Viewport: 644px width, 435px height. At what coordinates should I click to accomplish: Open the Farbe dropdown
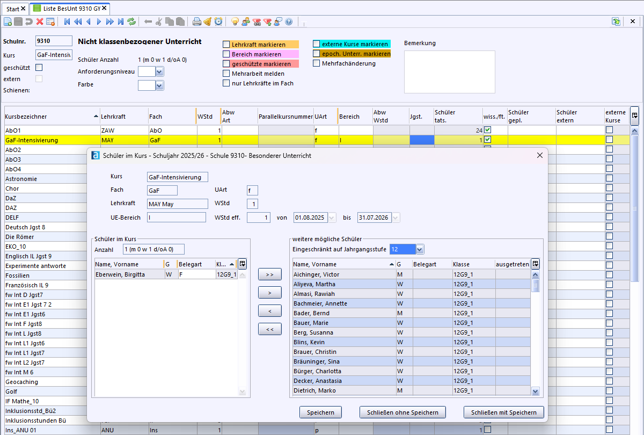(x=159, y=85)
